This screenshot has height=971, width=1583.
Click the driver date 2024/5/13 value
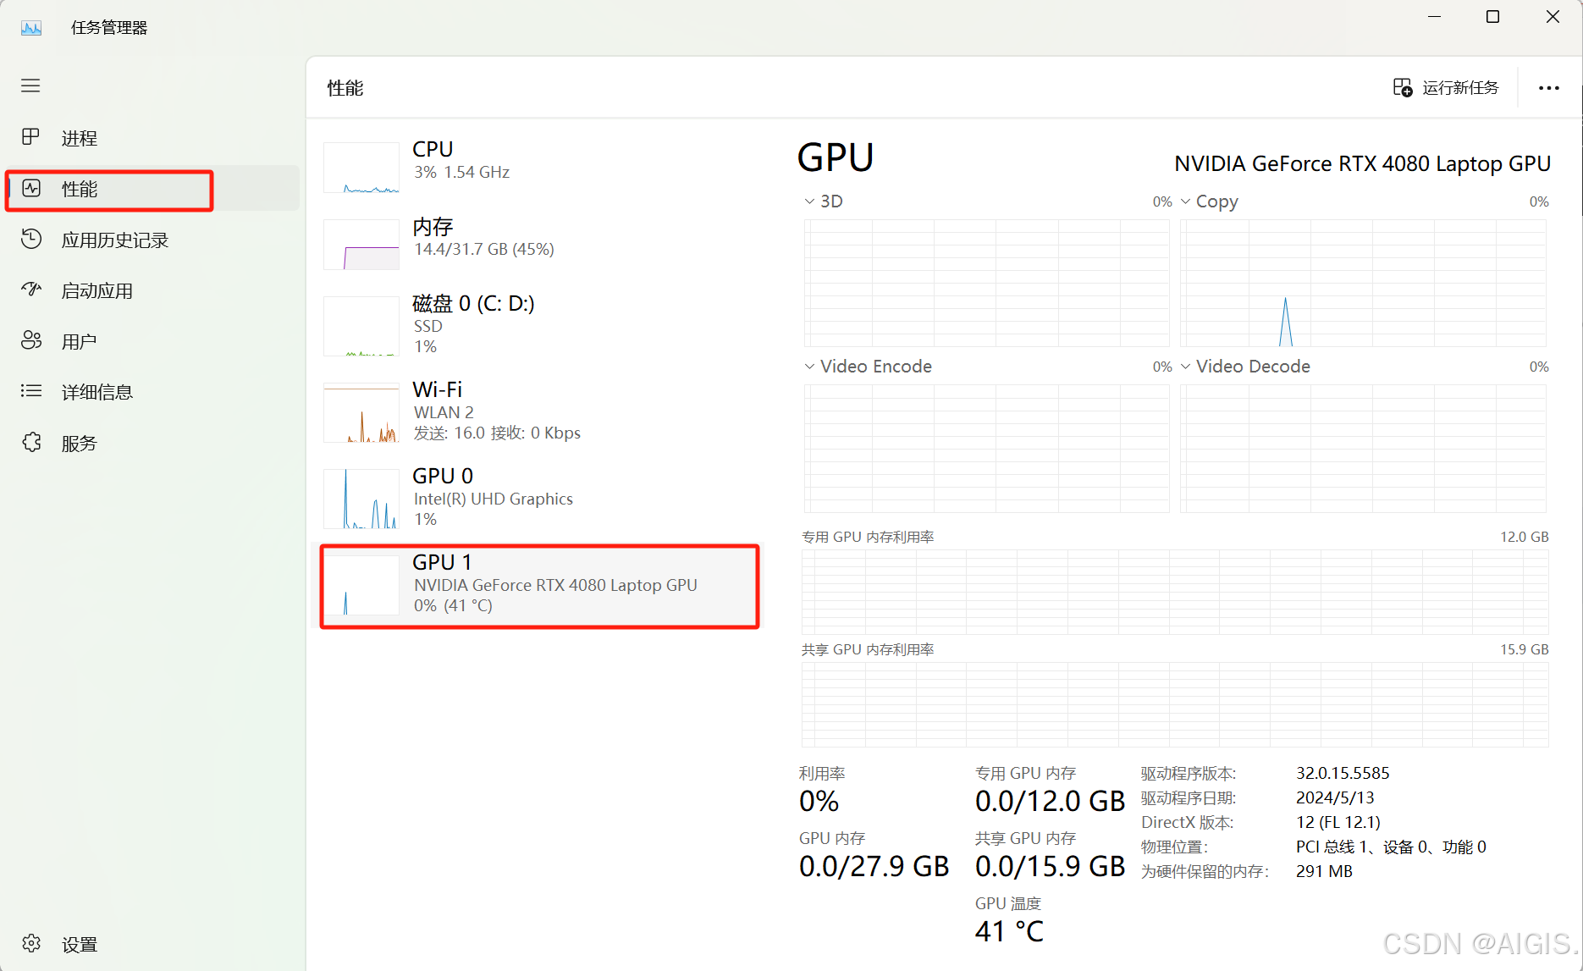1335,797
